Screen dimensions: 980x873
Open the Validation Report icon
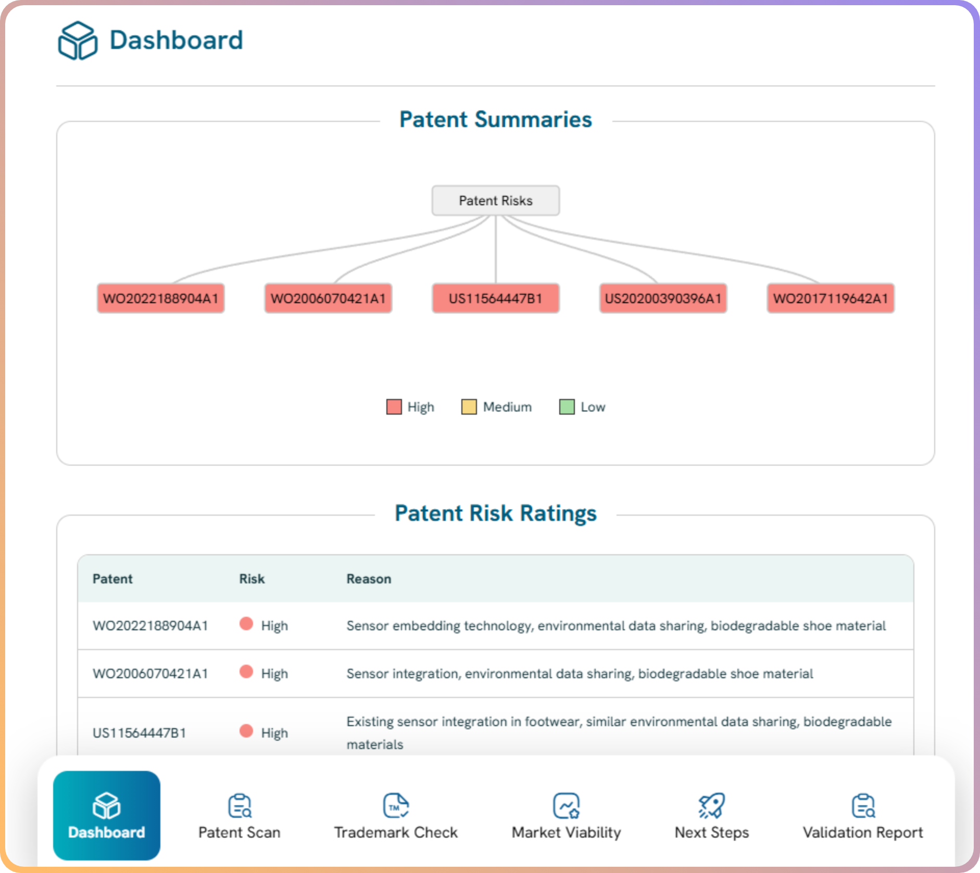pos(863,805)
